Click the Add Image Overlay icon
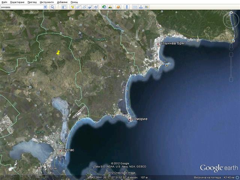 pyautogui.click(x=91, y=7)
